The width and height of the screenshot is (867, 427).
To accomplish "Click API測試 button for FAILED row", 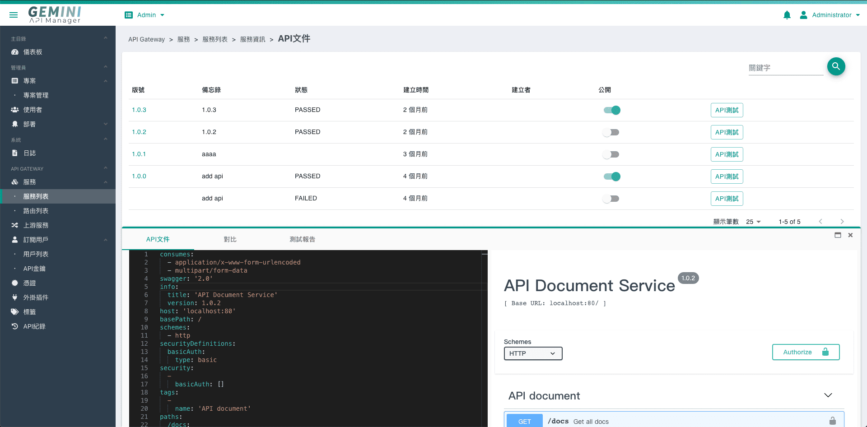I will pyautogui.click(x=727, y=199).
